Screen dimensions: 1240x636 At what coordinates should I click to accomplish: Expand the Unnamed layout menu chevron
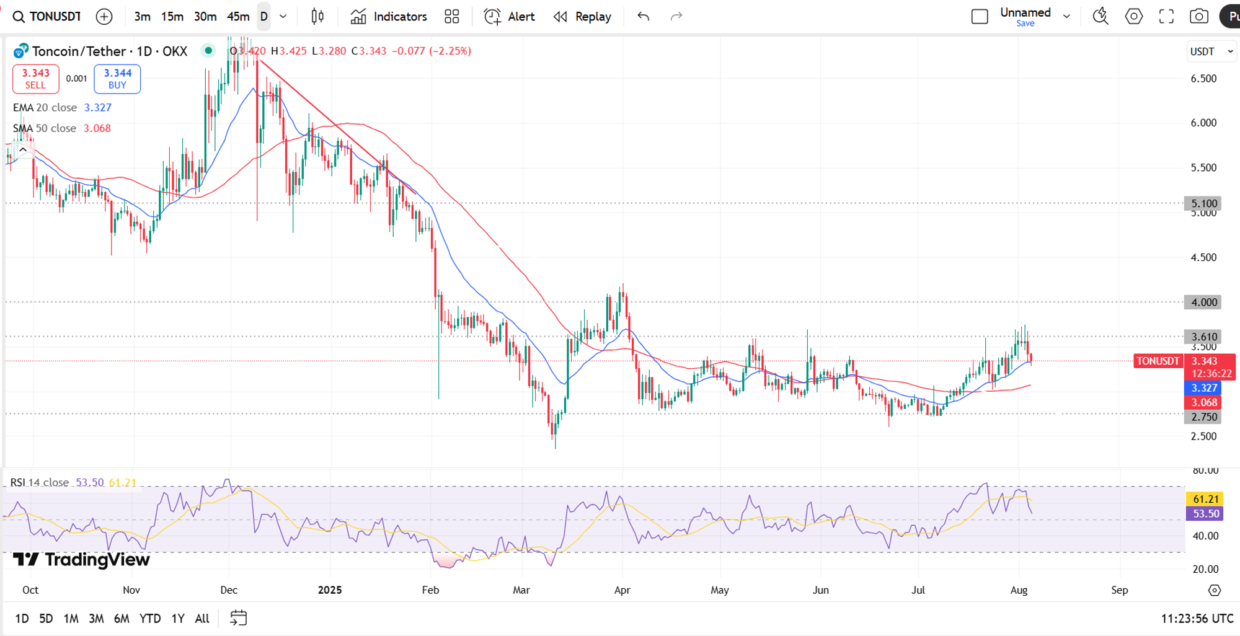coord(1066,17)
